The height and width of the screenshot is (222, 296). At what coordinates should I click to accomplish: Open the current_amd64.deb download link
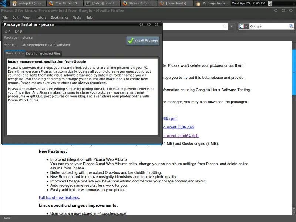click(x=181, y=136)
